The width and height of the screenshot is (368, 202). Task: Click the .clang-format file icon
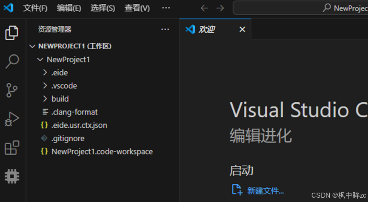pos(45,112)
